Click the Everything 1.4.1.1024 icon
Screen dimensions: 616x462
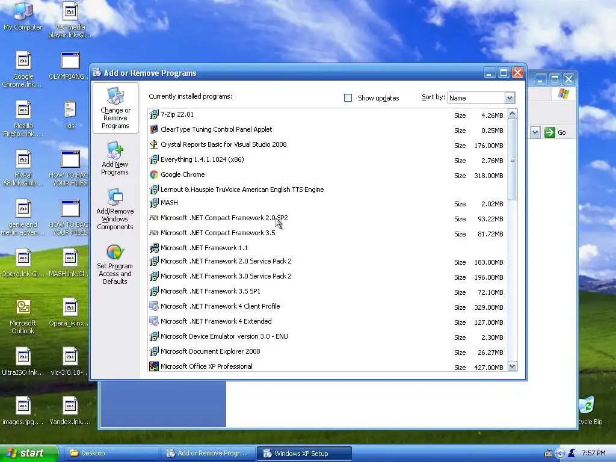coord(154,159)
